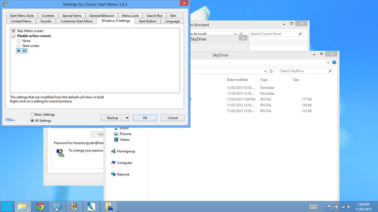Select the None radio option
Screen dimensions: 378x212
point(18,41)
